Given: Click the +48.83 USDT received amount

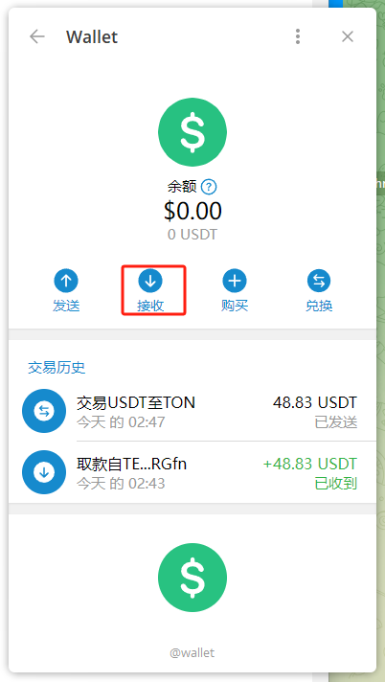Looking at the screenshot, I should 310,464.
